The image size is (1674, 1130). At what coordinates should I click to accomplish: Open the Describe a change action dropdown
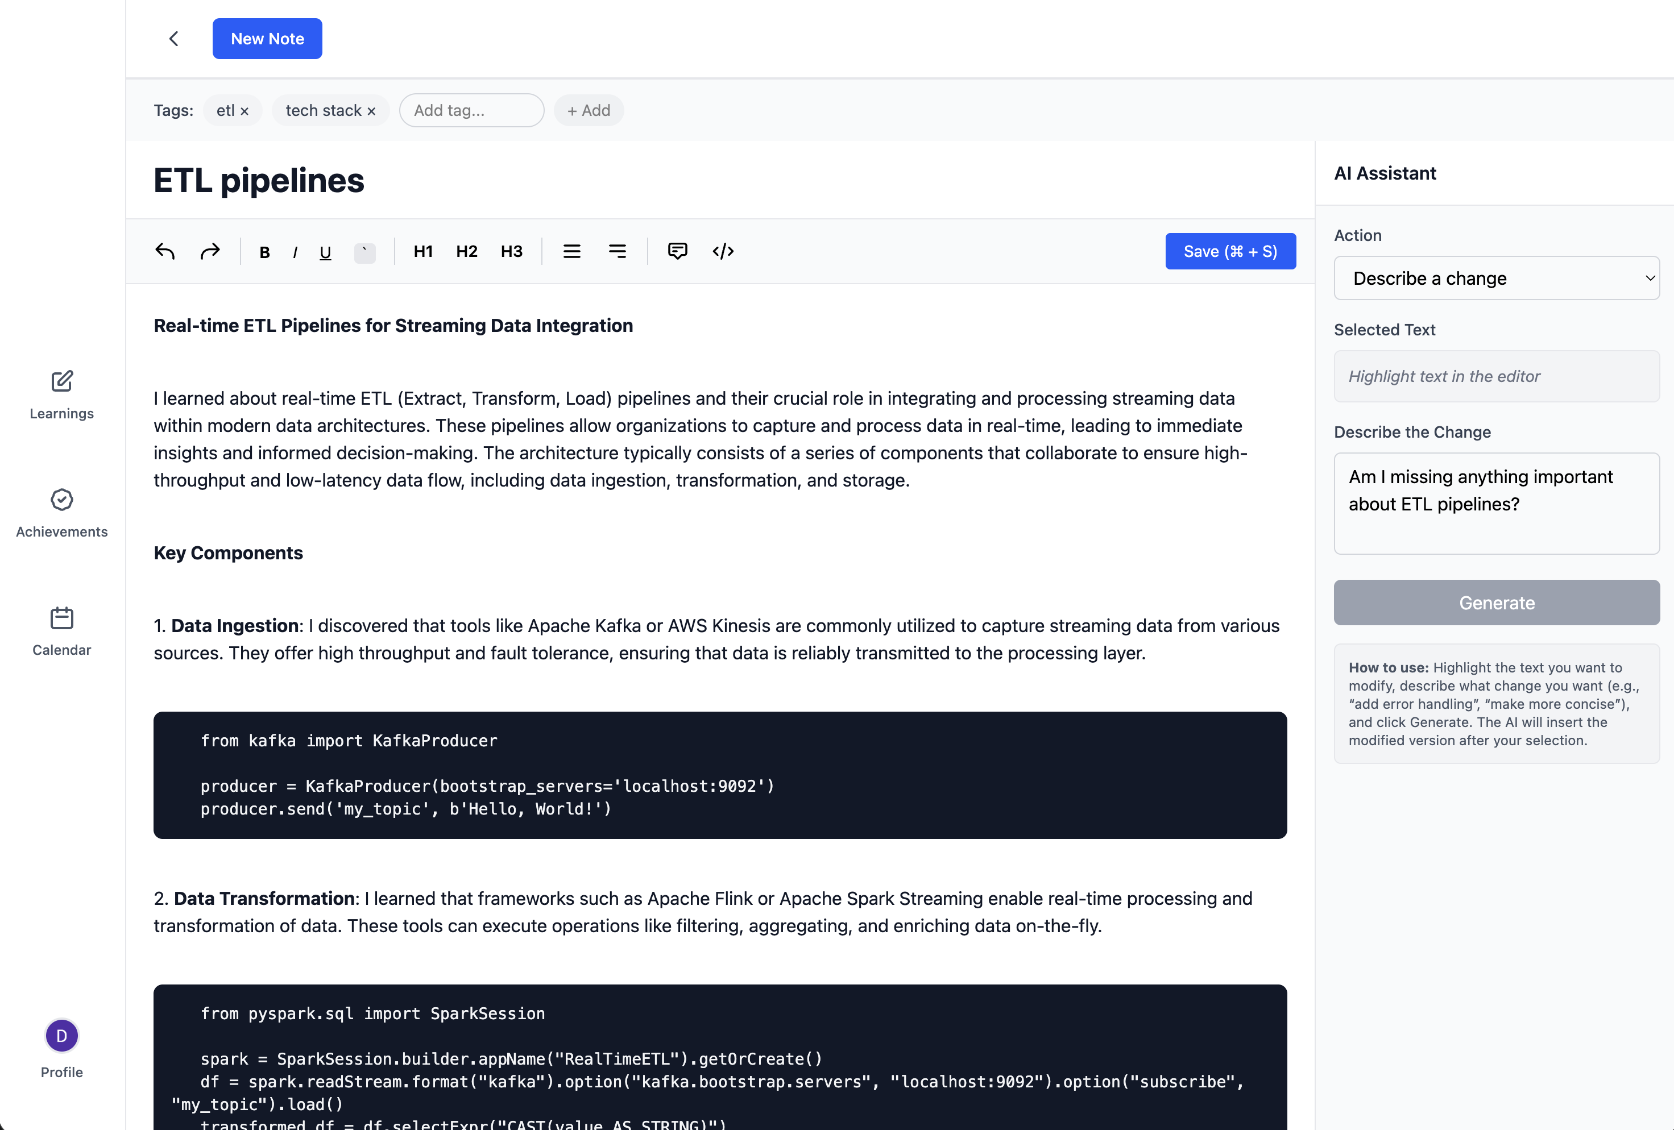coord(1496,278)
